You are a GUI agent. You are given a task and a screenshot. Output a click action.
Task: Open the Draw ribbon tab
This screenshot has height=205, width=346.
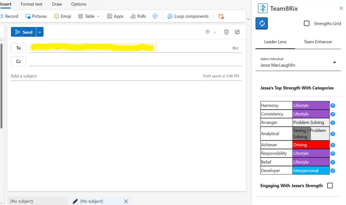[57, 4]
